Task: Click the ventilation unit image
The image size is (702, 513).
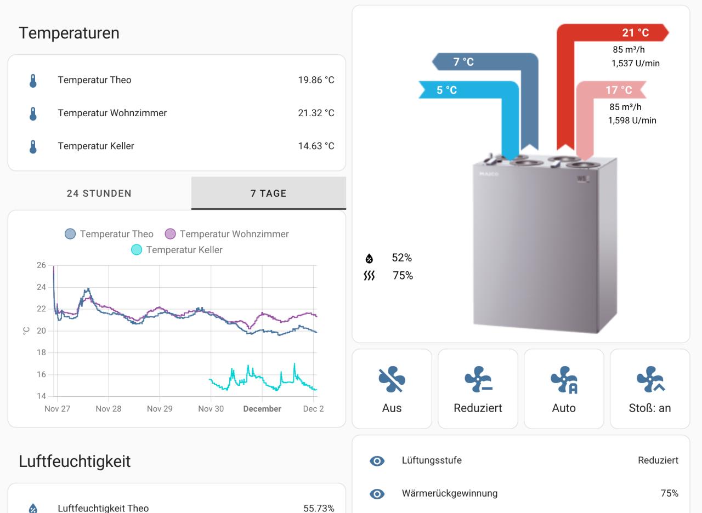Action: point(544,244)
